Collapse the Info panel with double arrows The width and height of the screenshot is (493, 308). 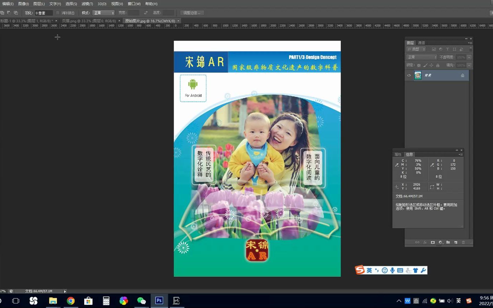click(x=457, y=150)
